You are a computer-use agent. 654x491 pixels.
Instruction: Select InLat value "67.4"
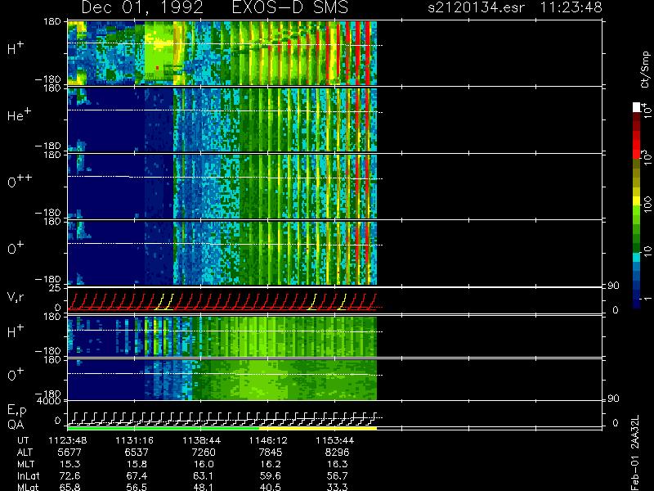click(137, 475)
